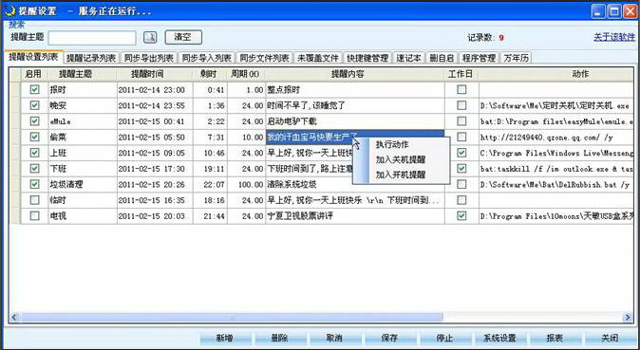Click the 停止 service button
The image size is (640, 350).
coord(445,339)
